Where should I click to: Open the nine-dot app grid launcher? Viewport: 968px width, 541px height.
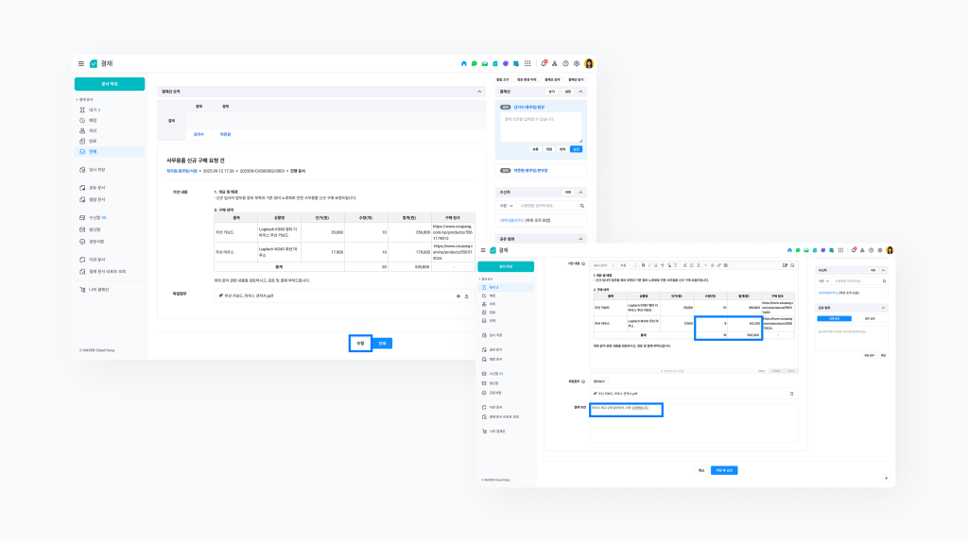(527, 63)
